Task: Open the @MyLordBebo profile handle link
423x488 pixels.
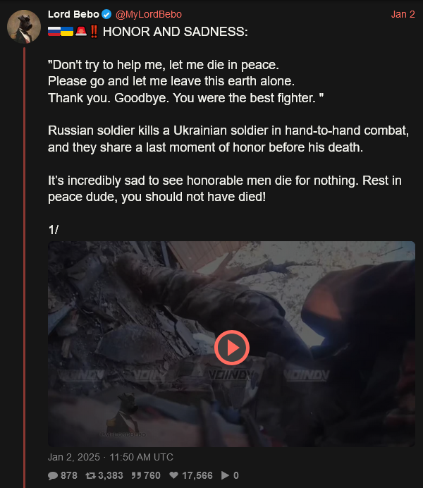Action: pyautogui.click(x=149, y=14)
